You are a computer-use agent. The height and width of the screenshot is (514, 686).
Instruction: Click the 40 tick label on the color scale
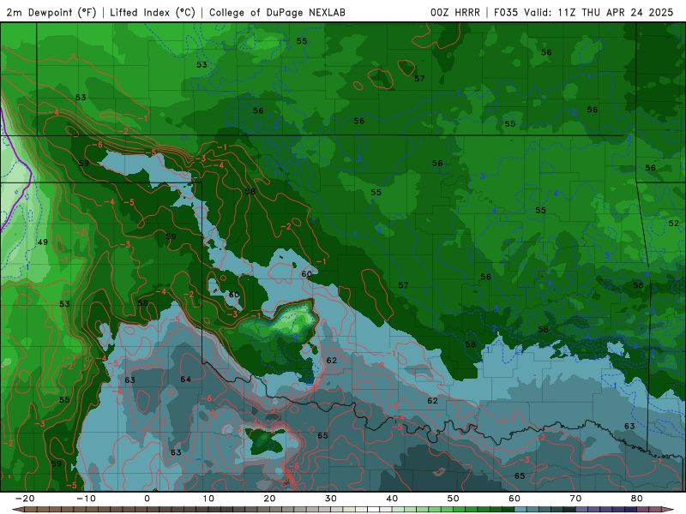point(392,499)
